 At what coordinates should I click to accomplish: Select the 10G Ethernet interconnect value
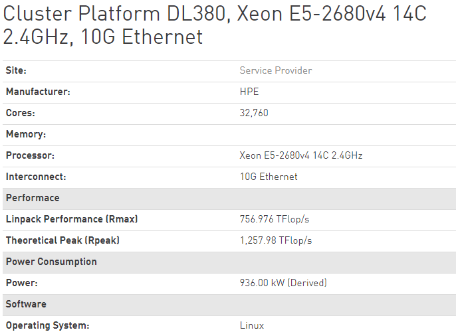click(269, 177)
